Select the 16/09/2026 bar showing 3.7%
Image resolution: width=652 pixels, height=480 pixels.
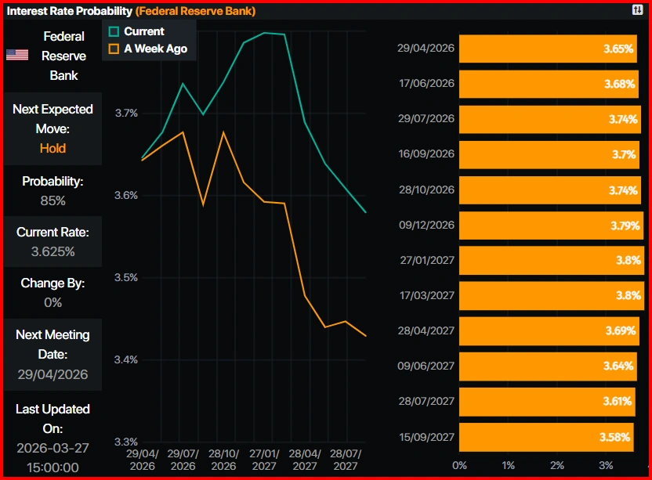pos(549,154)
